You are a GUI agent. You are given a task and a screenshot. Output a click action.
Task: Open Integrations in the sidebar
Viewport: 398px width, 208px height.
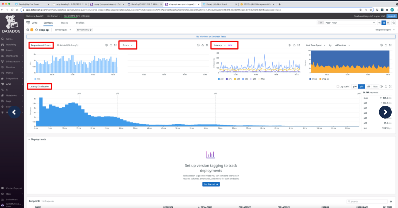[x=12, y=78]
